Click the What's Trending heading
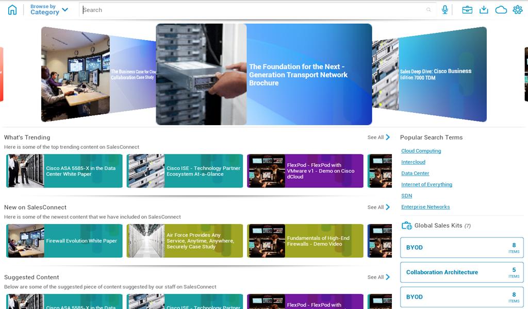This screenshot has height=309, width=528. [27, 137]
